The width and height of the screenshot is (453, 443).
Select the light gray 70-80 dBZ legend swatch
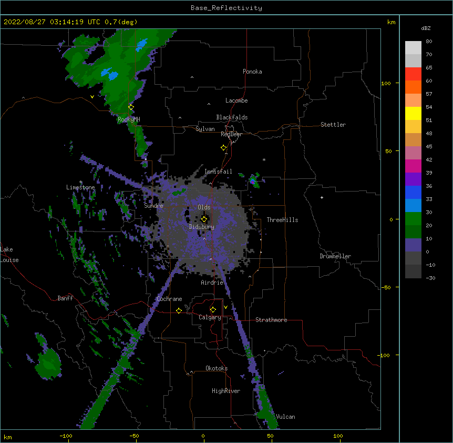(413, 48)
